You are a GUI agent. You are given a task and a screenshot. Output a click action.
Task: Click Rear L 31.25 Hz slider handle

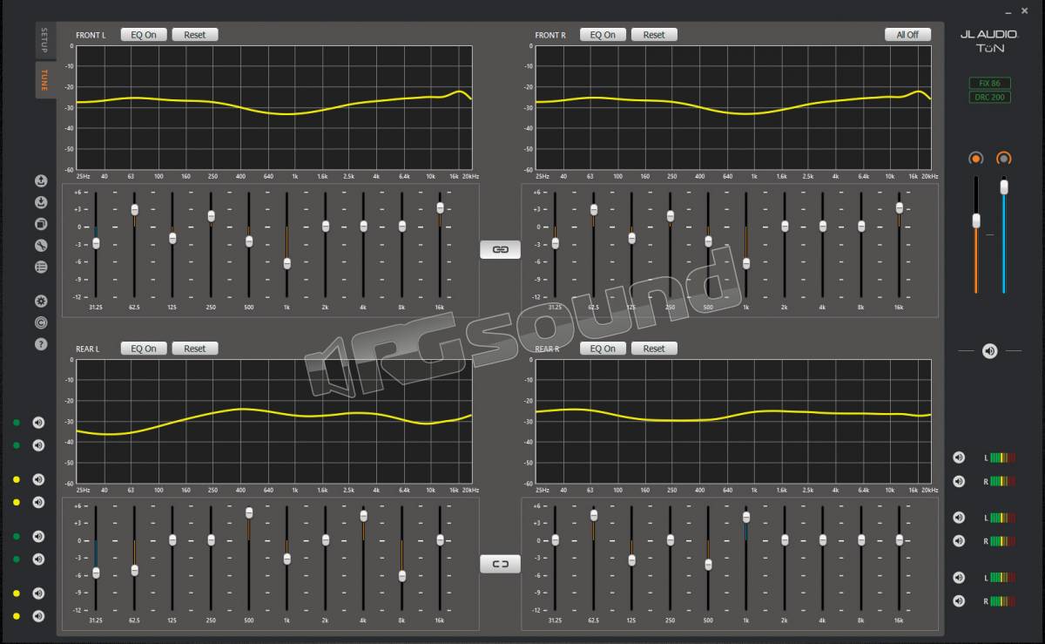(x=96, y=573)
